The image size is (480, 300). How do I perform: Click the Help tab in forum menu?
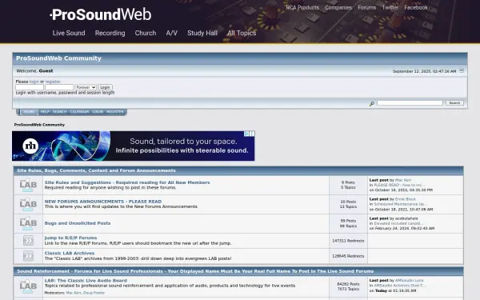[45, 112]
